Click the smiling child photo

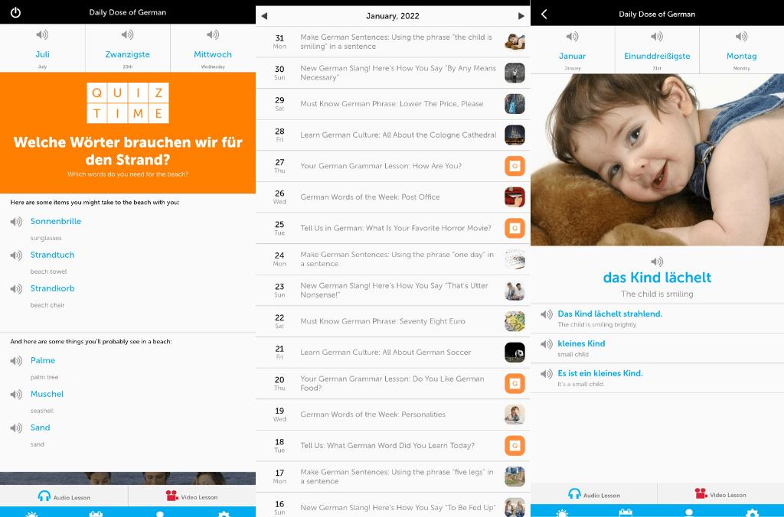click(657, 160)
